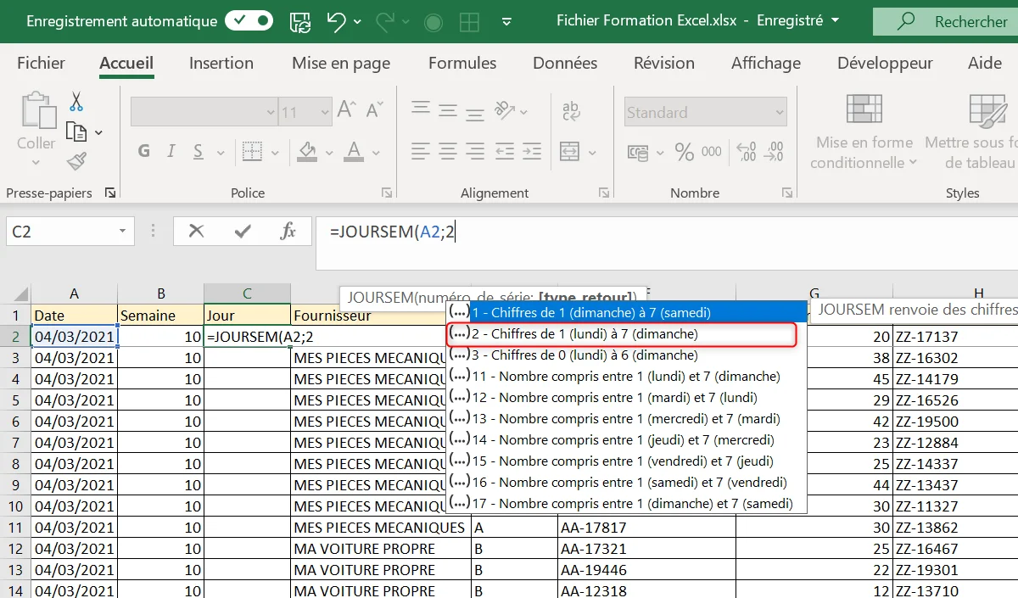Click Mettre sous forme de tableau button

pyautogui.click(x=971, y=131)
